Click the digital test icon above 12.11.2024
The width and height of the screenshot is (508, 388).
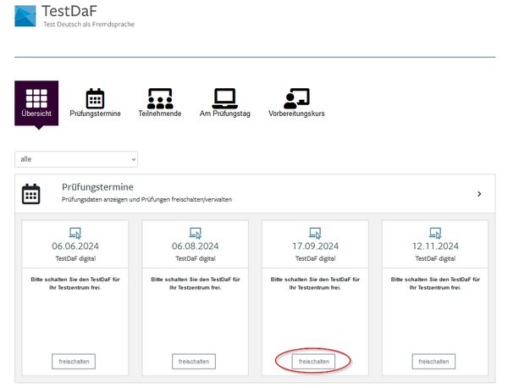click(x=435, y=233)
